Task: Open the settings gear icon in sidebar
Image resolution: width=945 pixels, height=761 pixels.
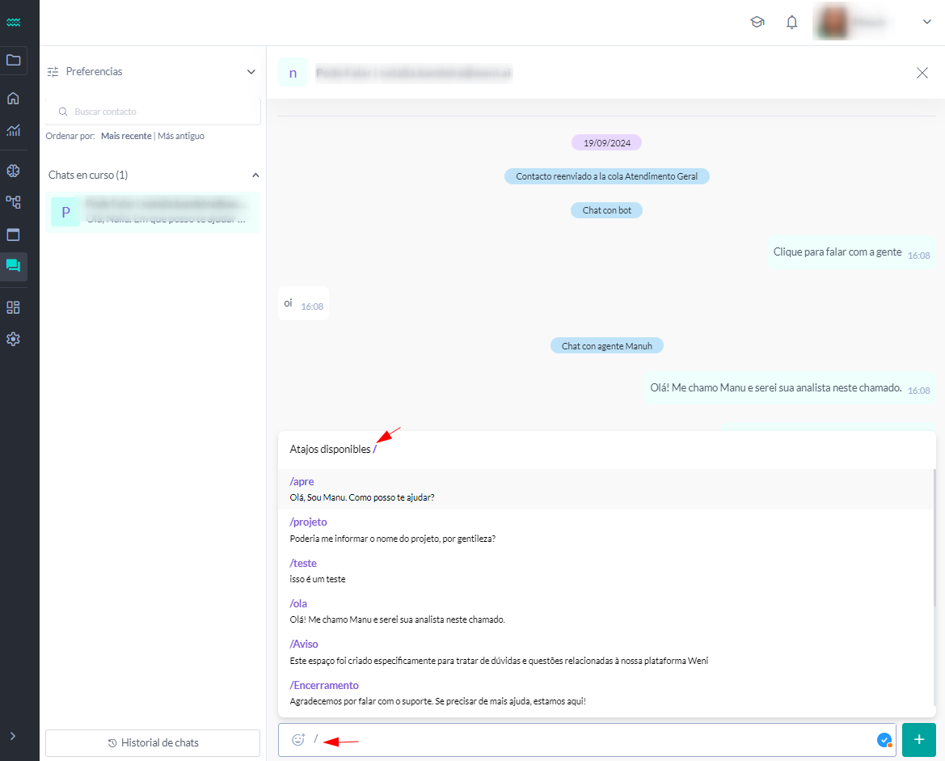Action: (x=13, y=339)
